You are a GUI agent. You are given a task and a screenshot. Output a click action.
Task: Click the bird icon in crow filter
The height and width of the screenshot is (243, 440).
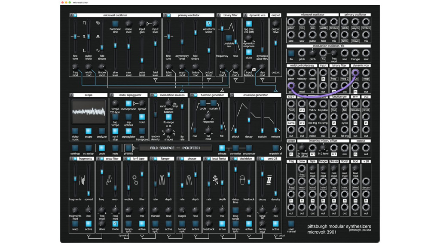[109, 180]
